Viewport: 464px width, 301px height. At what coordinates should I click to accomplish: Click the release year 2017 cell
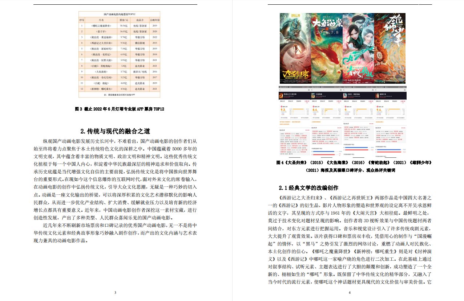[x=155, y=77]
